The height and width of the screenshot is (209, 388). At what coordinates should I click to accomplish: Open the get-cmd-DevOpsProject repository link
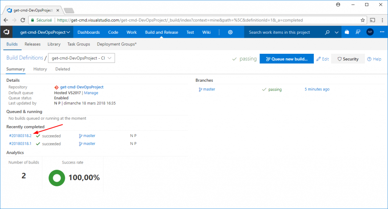click(x=82, y=87)
